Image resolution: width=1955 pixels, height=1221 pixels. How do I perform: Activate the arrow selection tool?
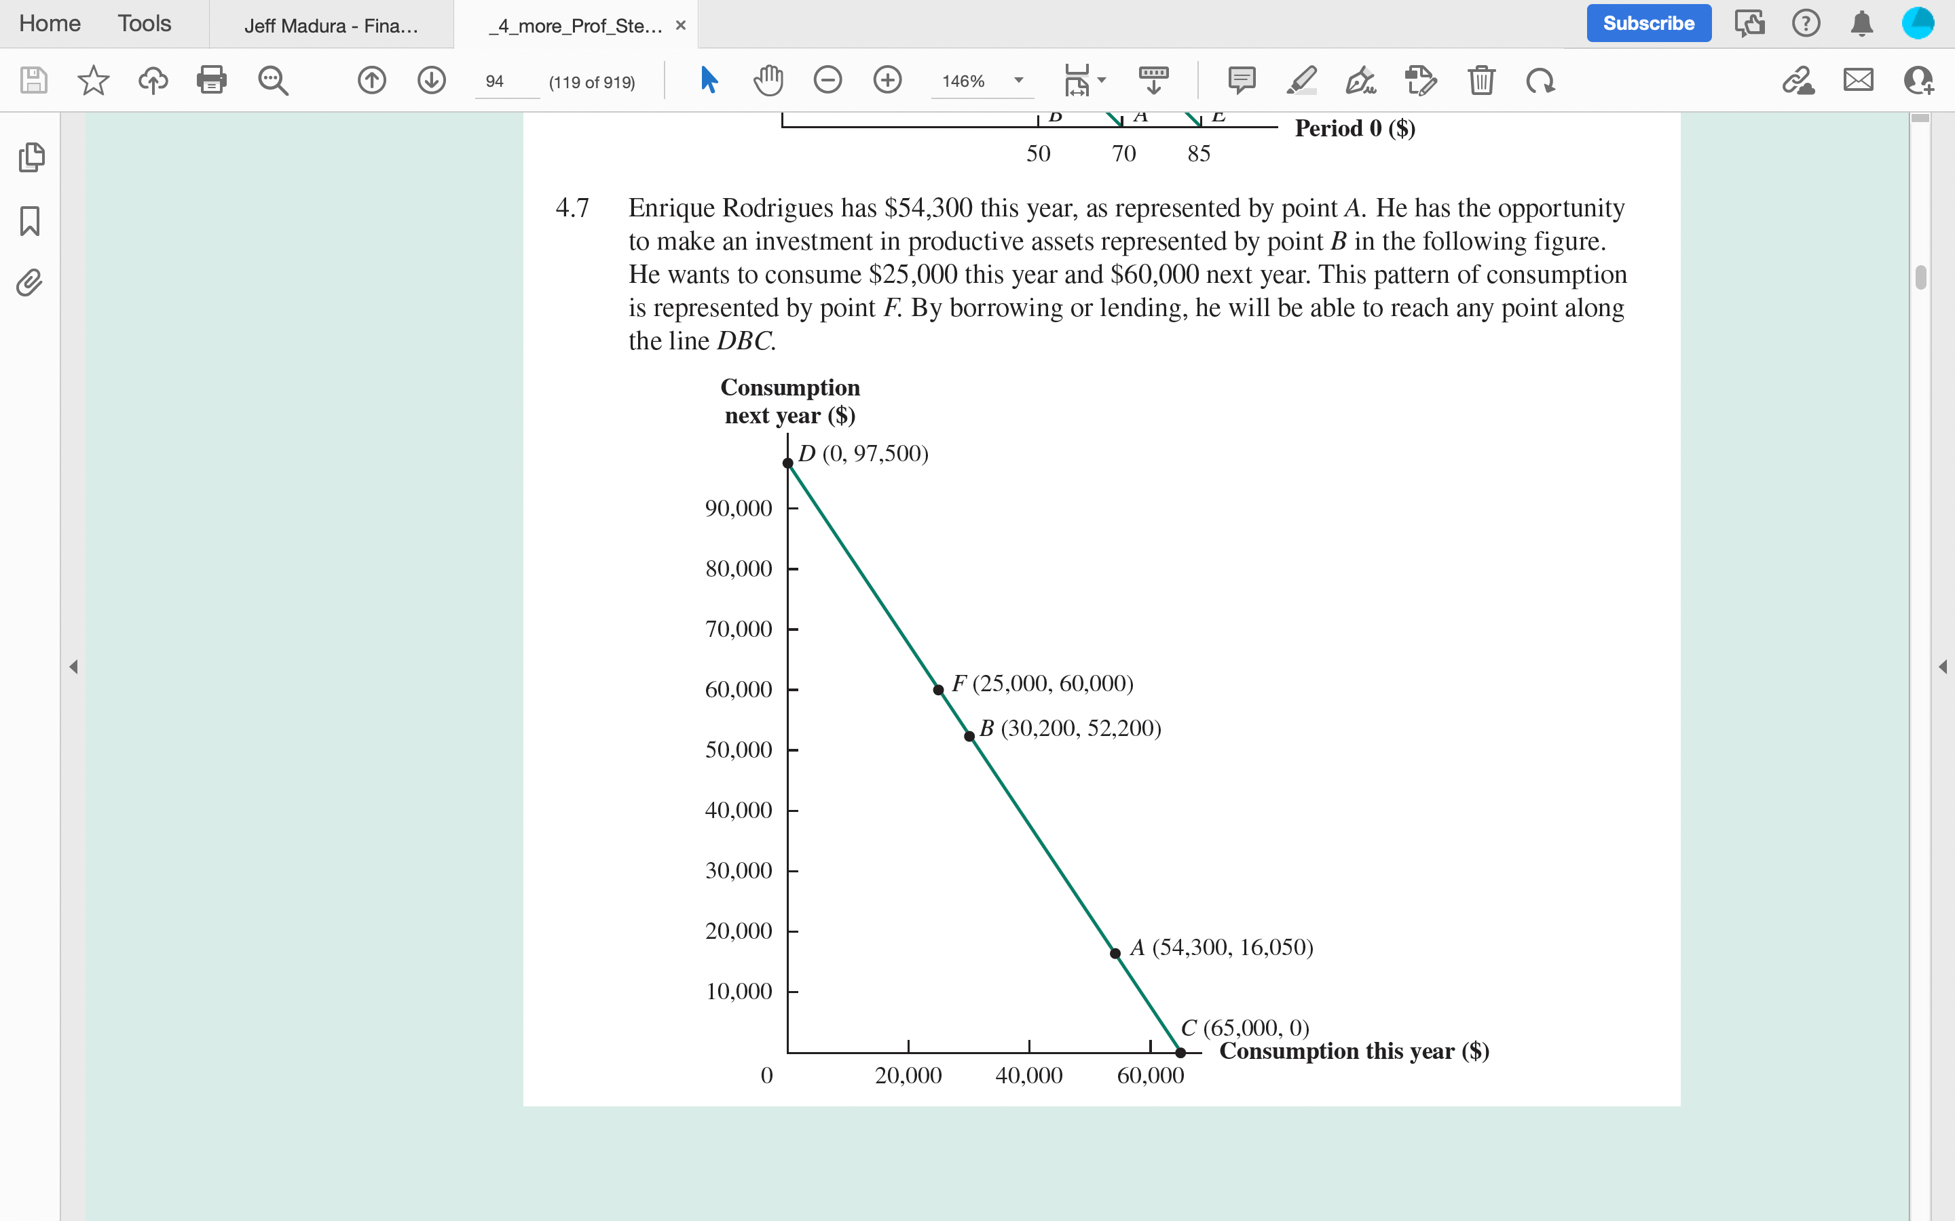click(709, 80)
